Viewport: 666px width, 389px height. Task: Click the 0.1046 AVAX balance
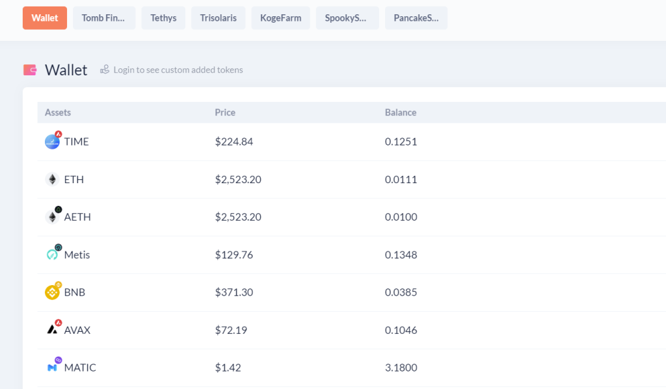point(401,330)
